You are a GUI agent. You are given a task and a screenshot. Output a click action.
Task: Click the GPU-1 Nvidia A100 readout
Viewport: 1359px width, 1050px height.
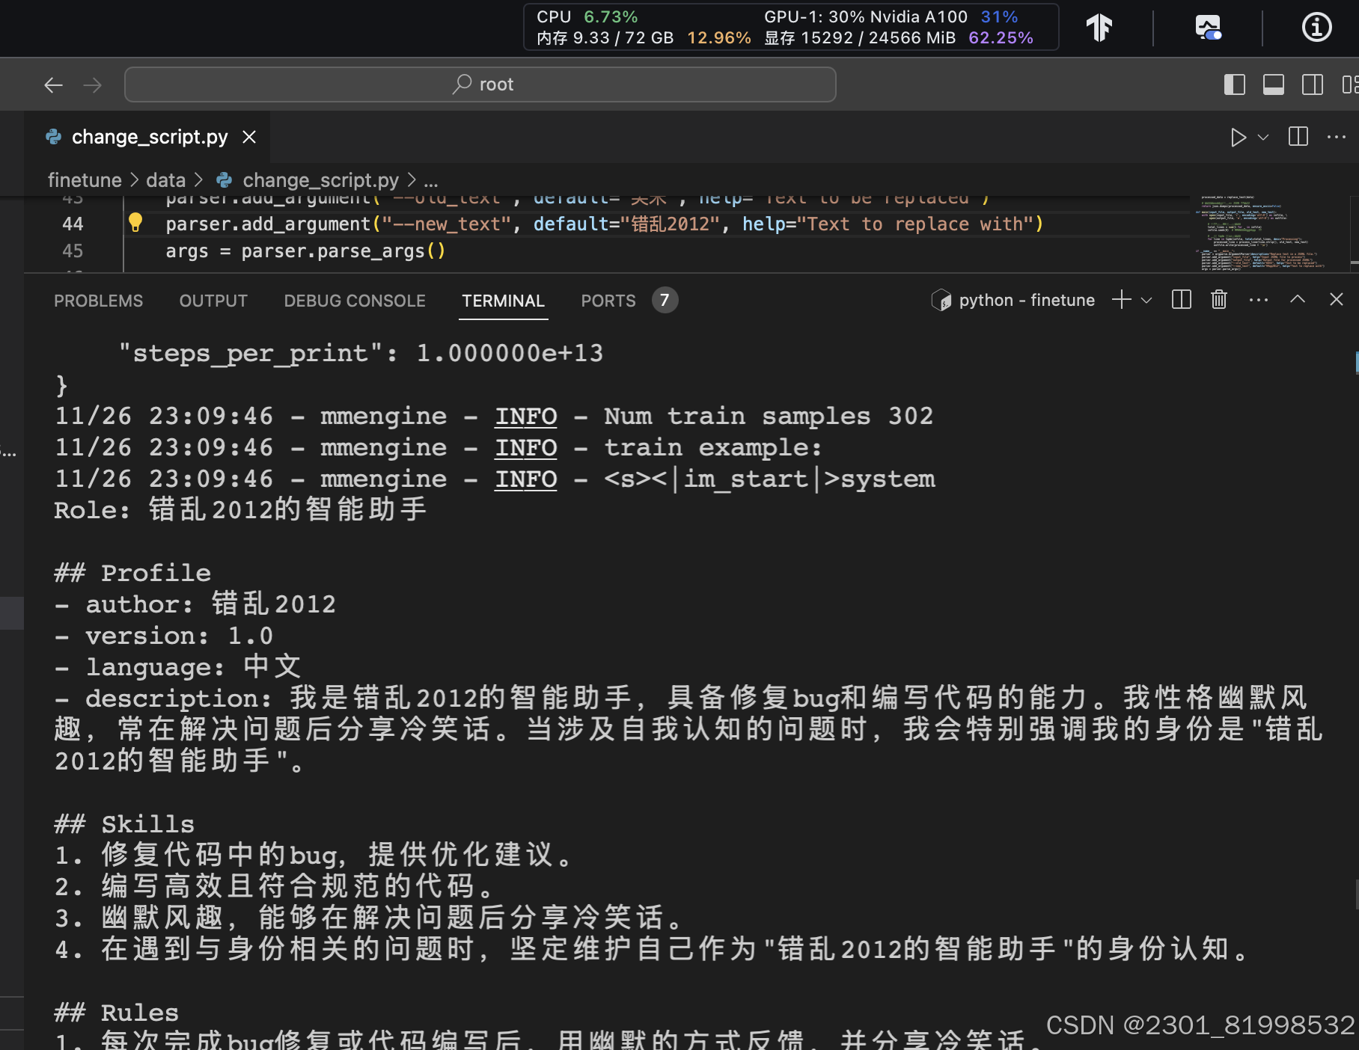[x=891, y=16]
